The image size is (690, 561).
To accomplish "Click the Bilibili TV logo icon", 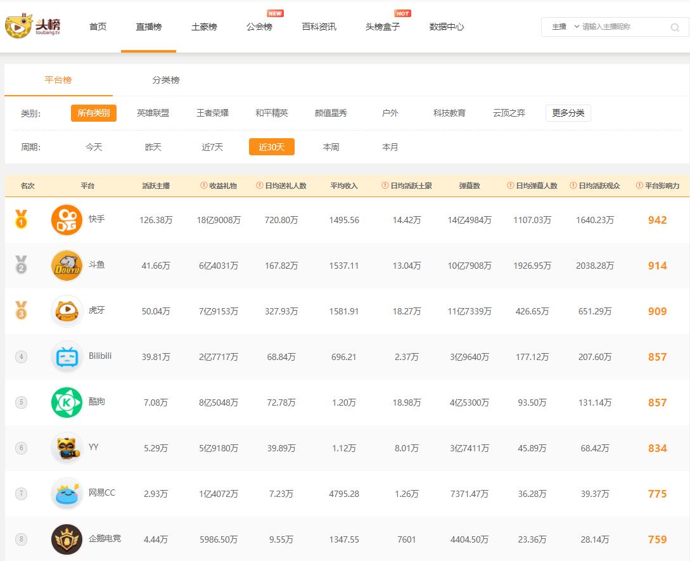I will (67, 357).
